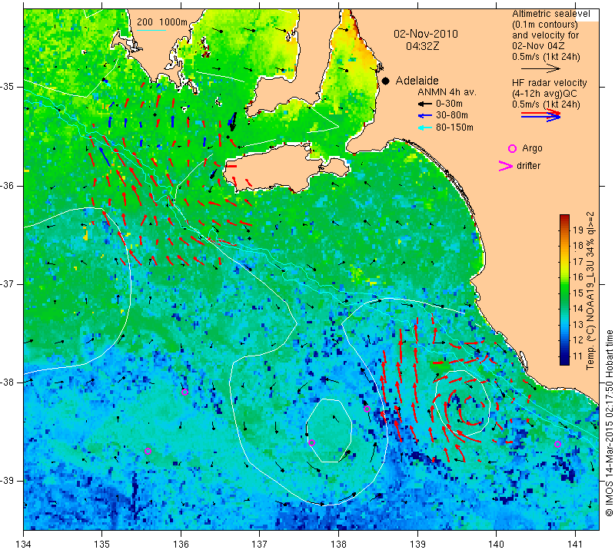Click the '17' color bar tick label
The width and height of the screenshot is (615, 553).
(x=578, y=262)
